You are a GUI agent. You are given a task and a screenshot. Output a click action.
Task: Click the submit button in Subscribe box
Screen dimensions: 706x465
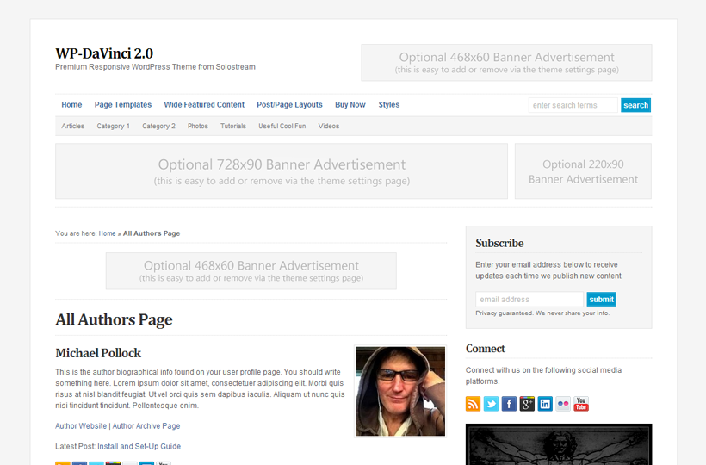(601, 300)
